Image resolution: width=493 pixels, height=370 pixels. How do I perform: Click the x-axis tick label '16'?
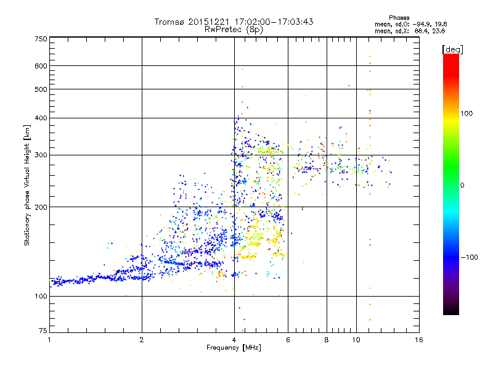point(419,340)
